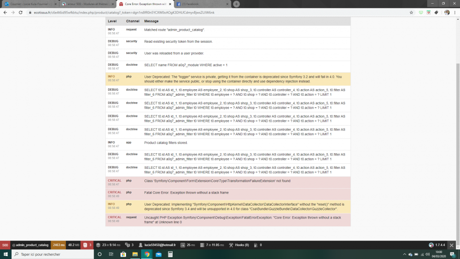Select 'User was reloaded from a user provider' row
The image size is (460, 259).
pyautogui.click(x=228, y=55)
